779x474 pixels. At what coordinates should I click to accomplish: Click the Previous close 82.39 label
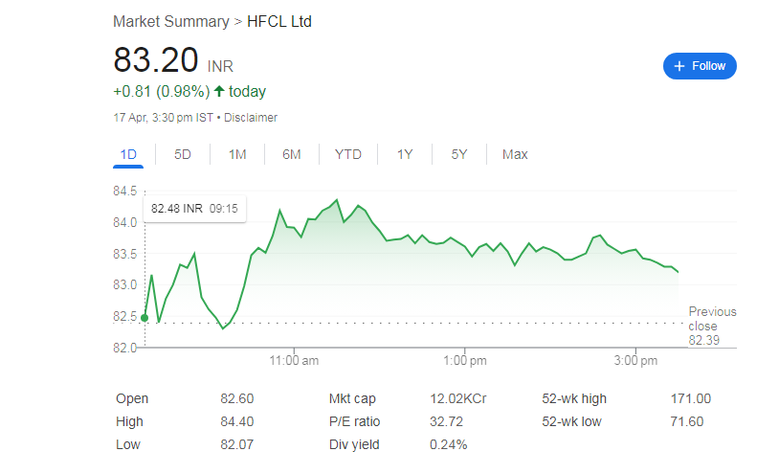[x=712, y=326]
